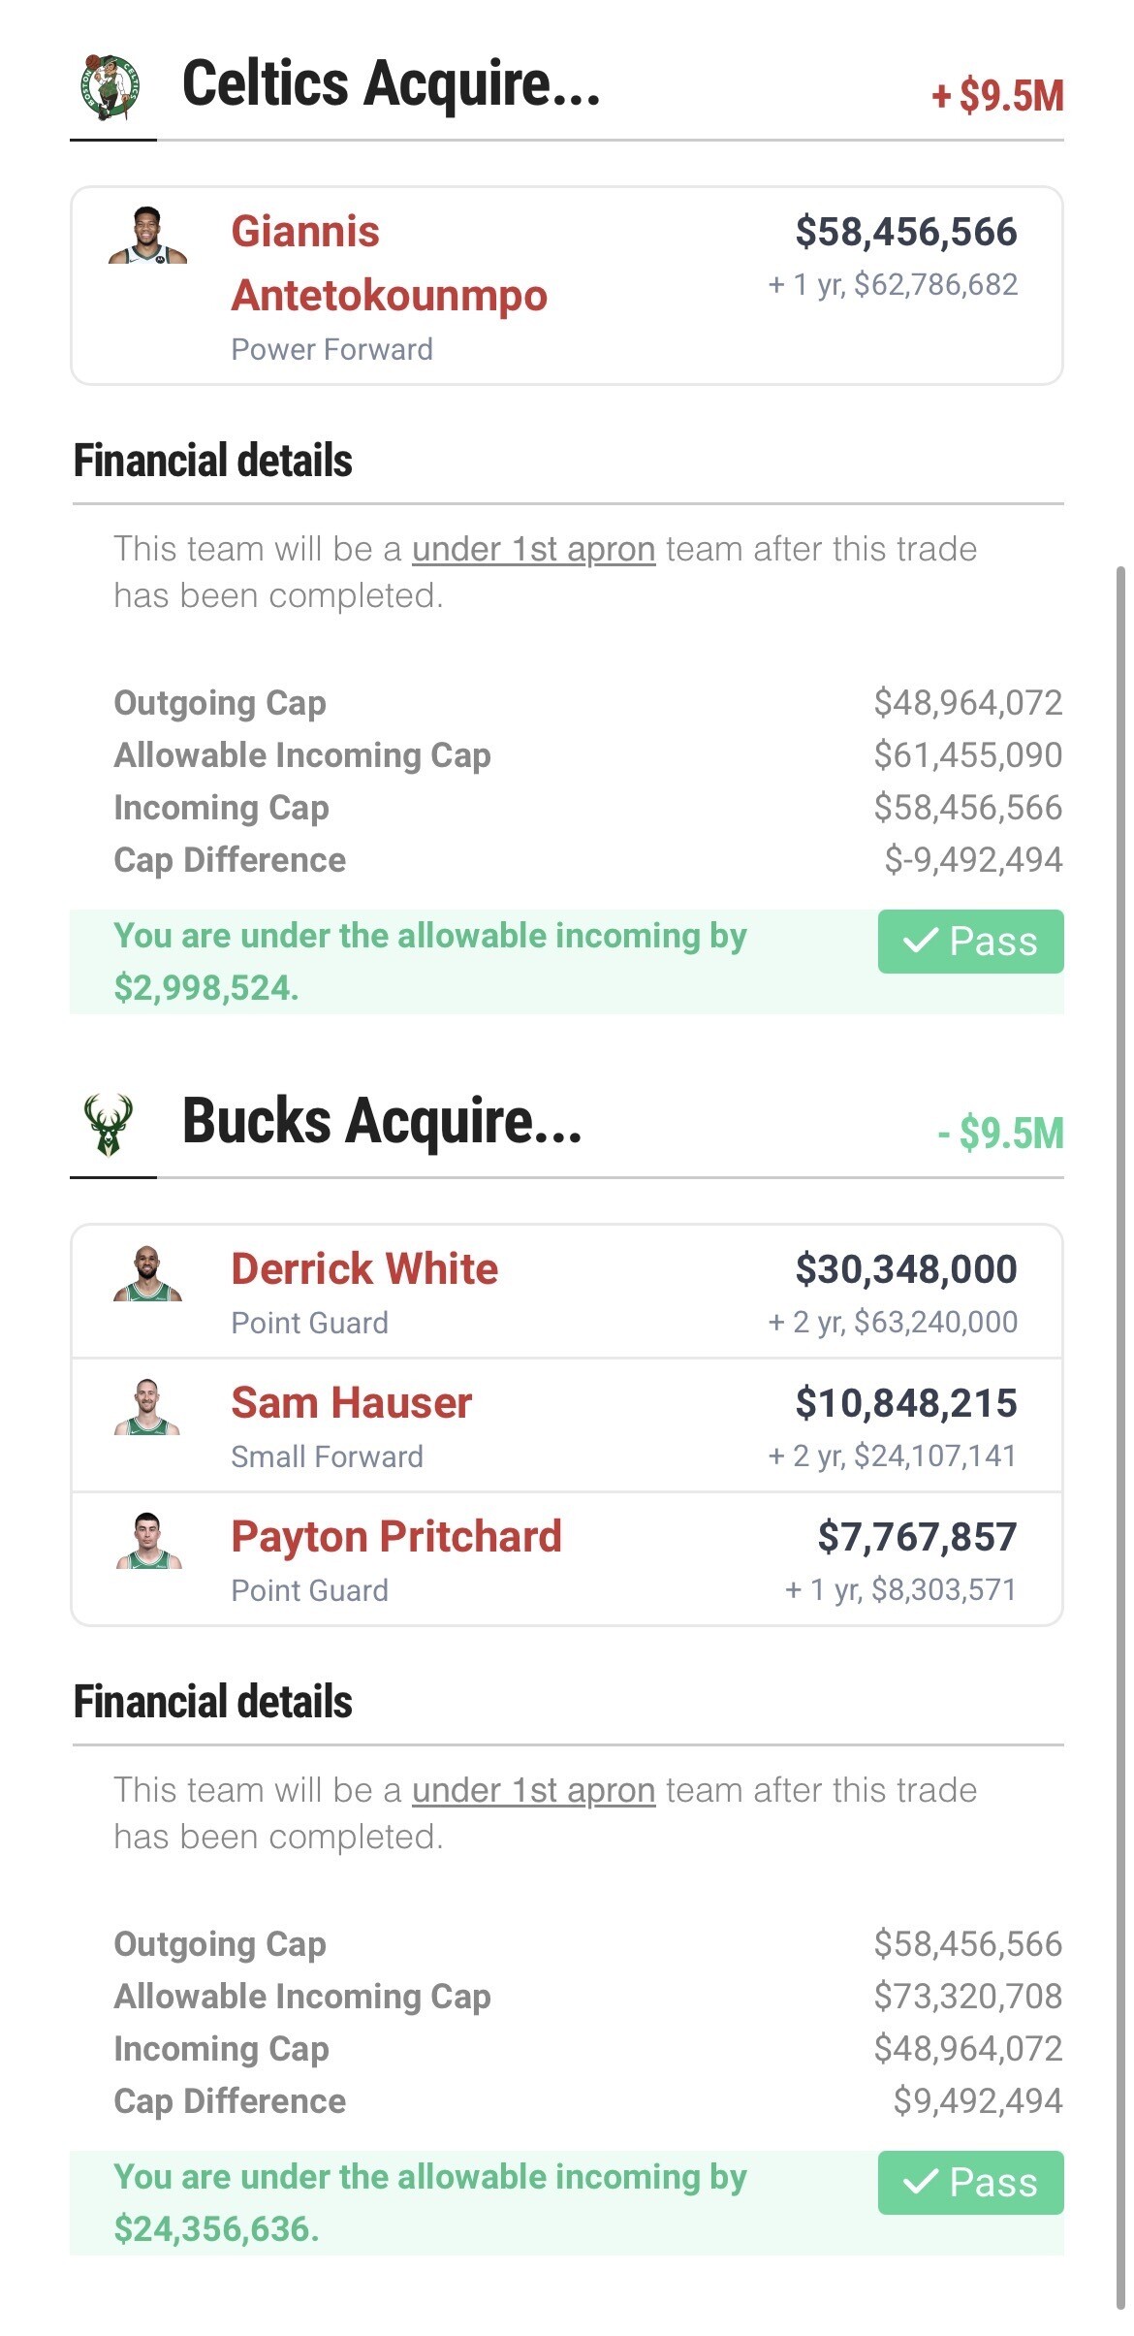The height and width of the screenshot is (2336, 1134).
Task: Tap Payton Pritchard's player headshot
Action: [147, 1542]
